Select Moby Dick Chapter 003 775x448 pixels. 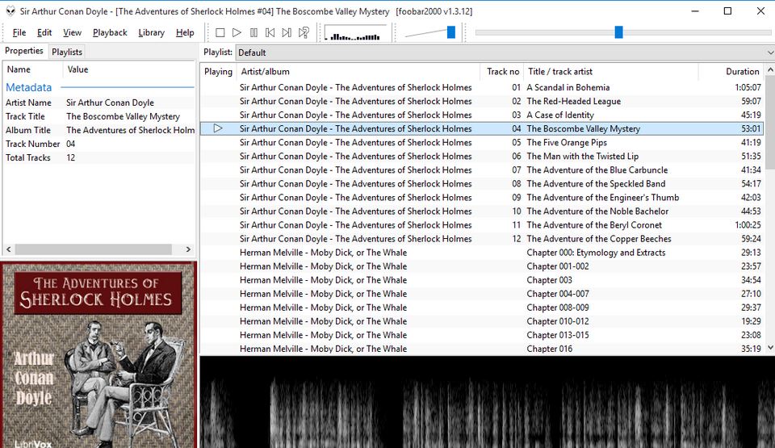pyautogui.click(x=482, y=280)
